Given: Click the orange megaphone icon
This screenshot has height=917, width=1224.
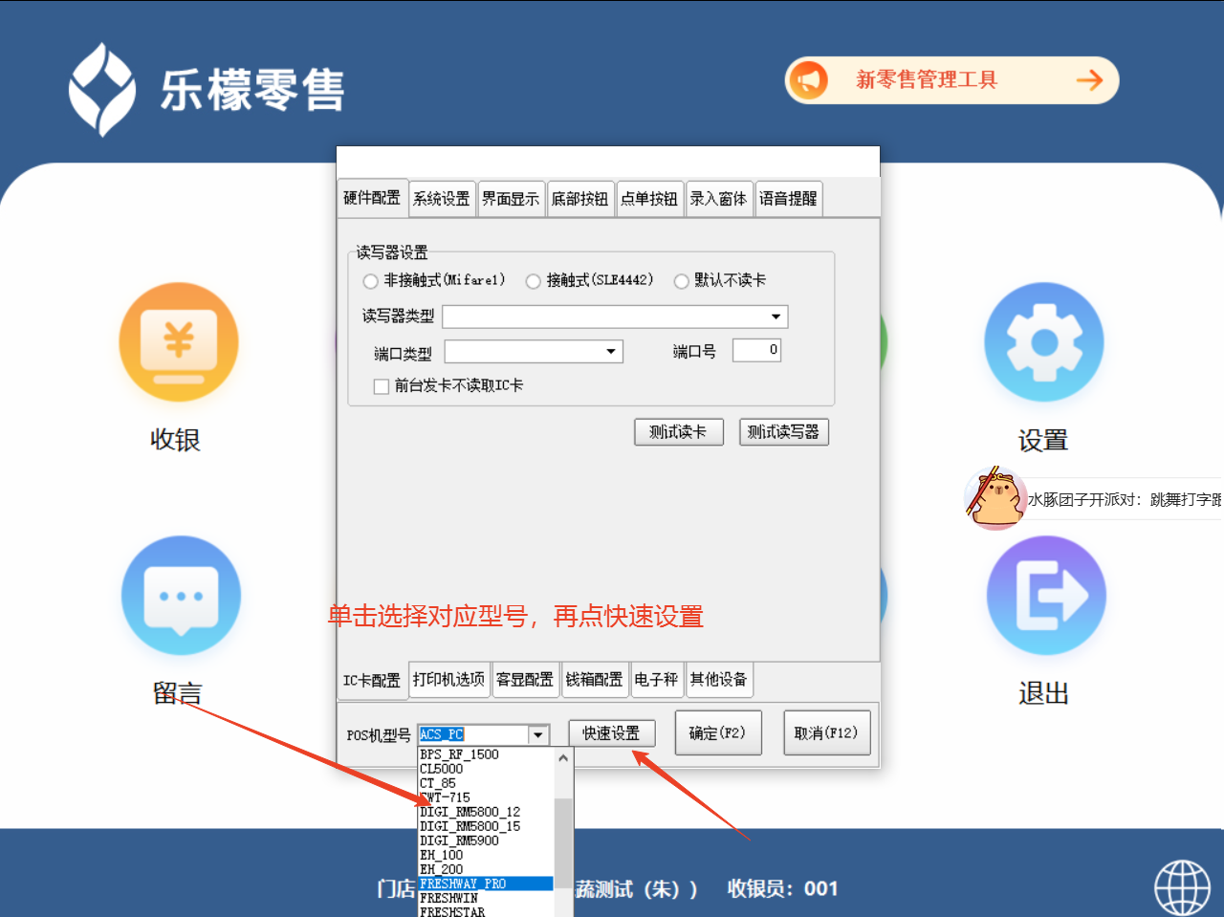Looking at the screenshot, I should 809,80.
